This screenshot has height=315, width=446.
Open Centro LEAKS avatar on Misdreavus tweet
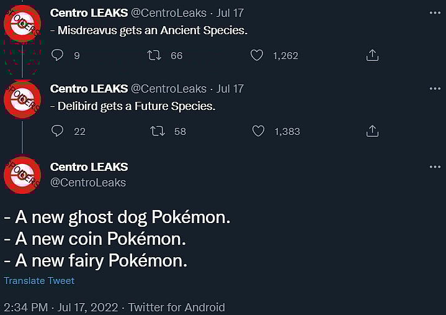pos(22,24)
